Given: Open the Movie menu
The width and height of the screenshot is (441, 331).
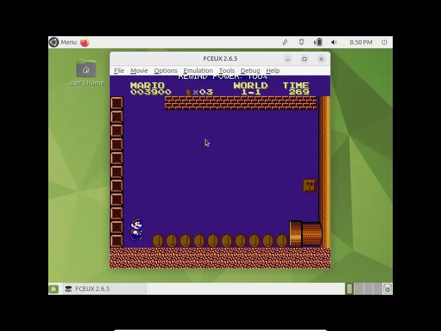Looking at the screenshot, I should point(139,71).
